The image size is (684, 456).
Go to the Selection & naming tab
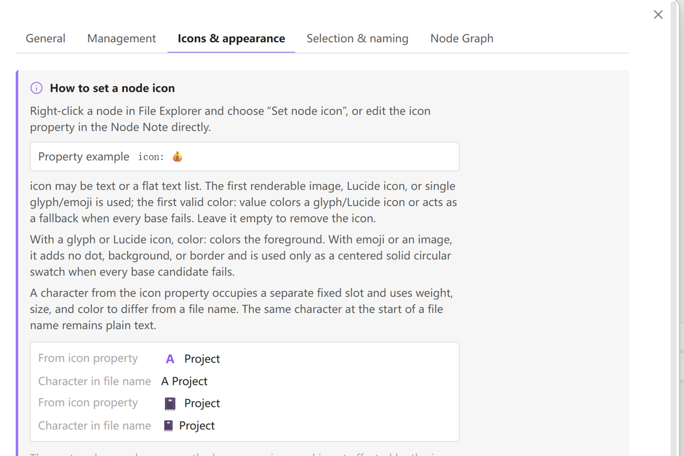click(x=357, y=38)
